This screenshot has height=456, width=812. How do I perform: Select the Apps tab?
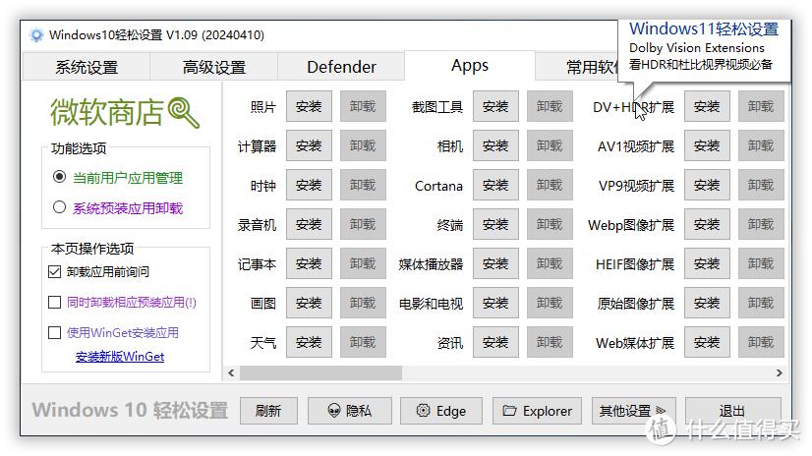click(x=470, y=66)
